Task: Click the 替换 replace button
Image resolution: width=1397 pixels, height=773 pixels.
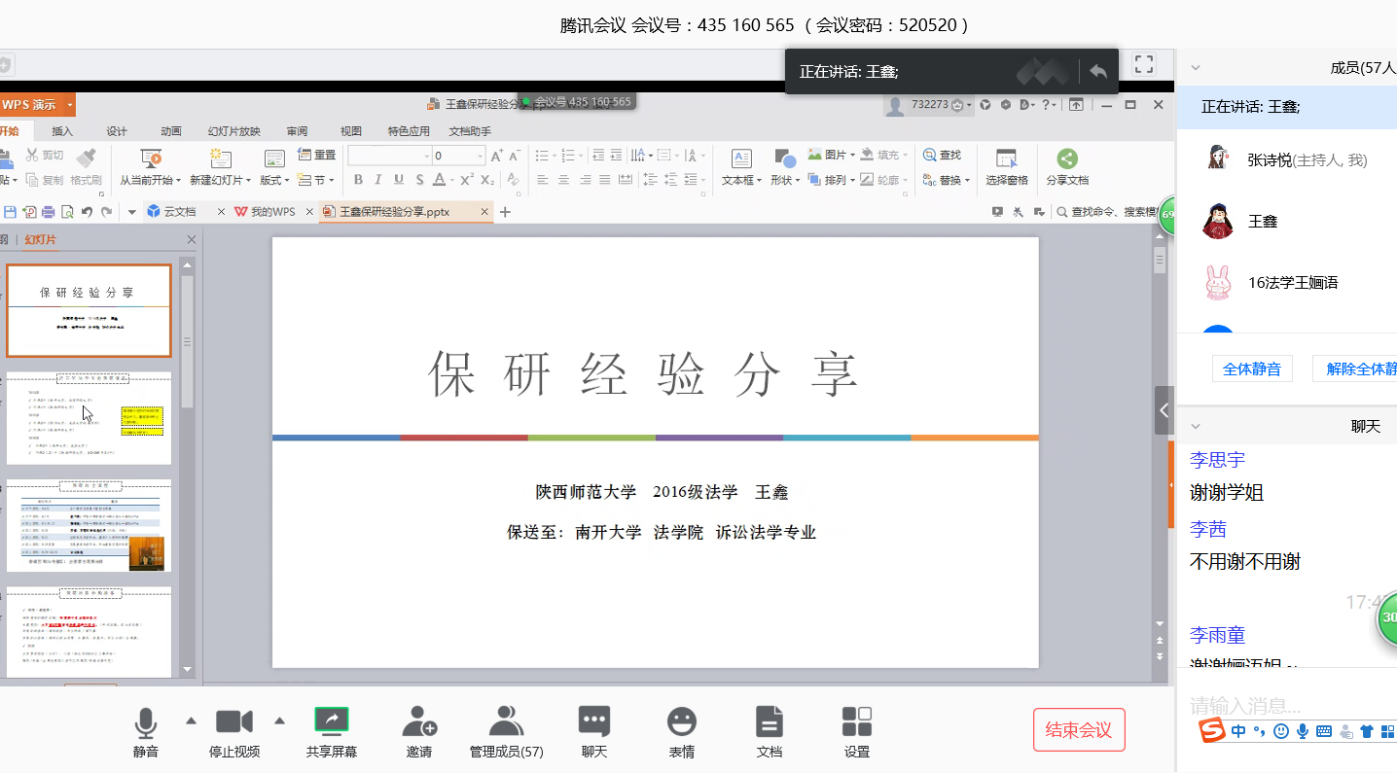Action: coord(945,180)
